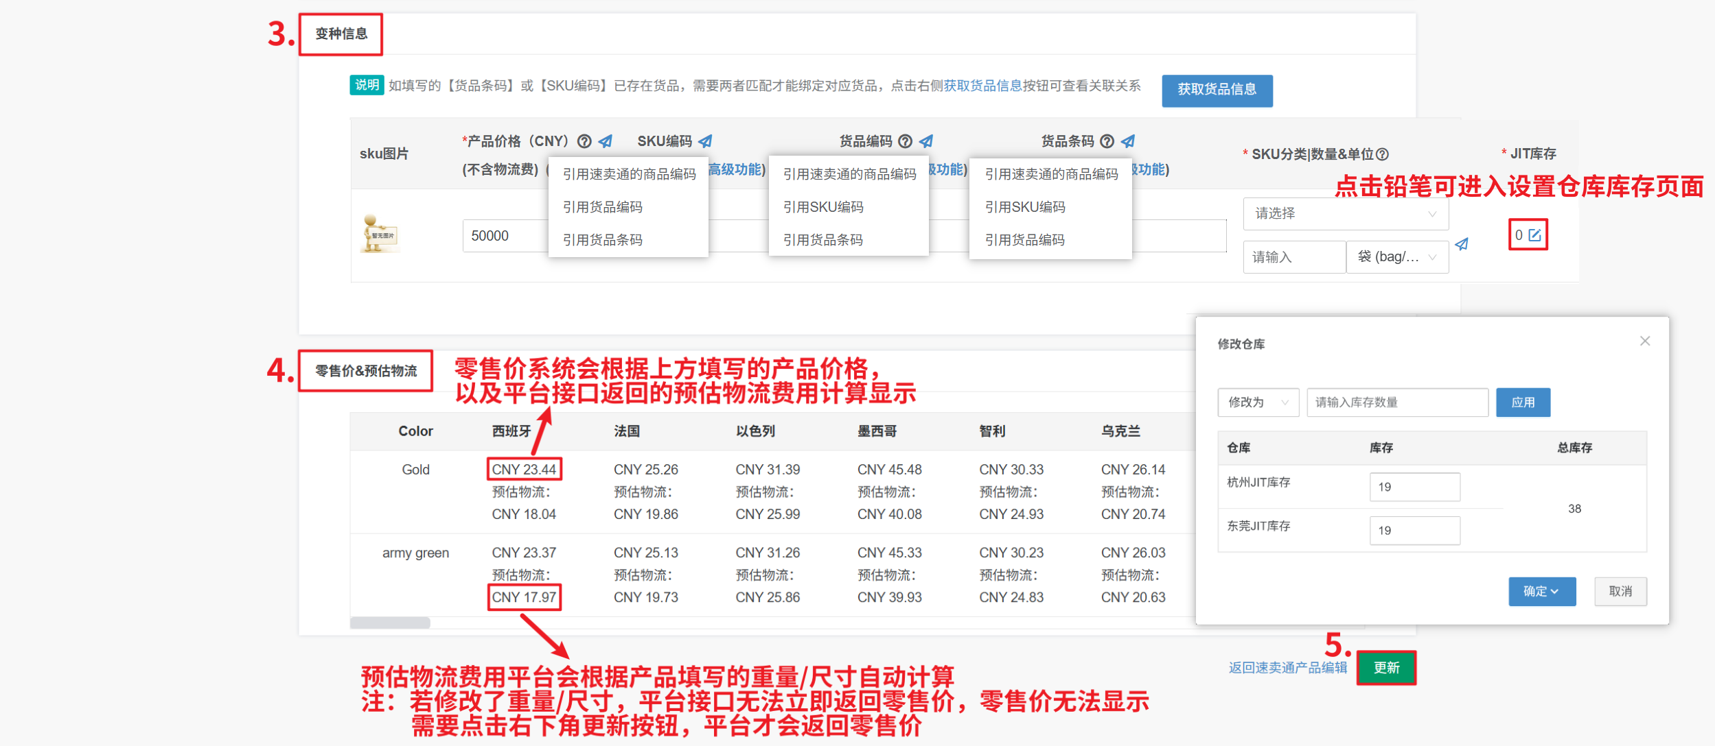Click the 获取货品信息 button
The width and height of the screenshot is (1715, 746).
(1217, 90)
